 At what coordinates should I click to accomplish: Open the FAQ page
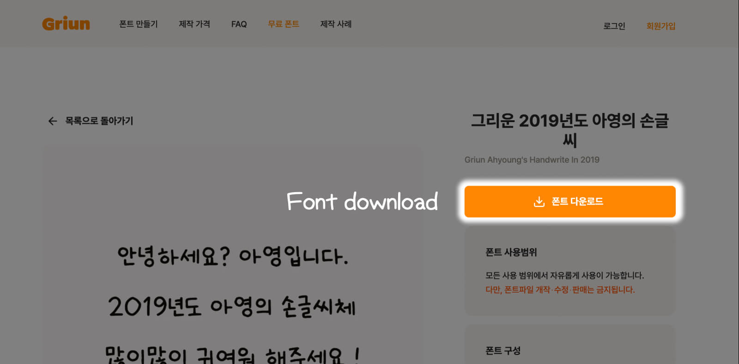coord(239,24)
